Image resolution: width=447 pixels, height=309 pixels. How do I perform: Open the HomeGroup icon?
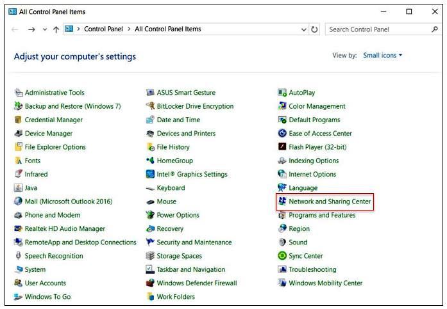click(x=150, y=161)
